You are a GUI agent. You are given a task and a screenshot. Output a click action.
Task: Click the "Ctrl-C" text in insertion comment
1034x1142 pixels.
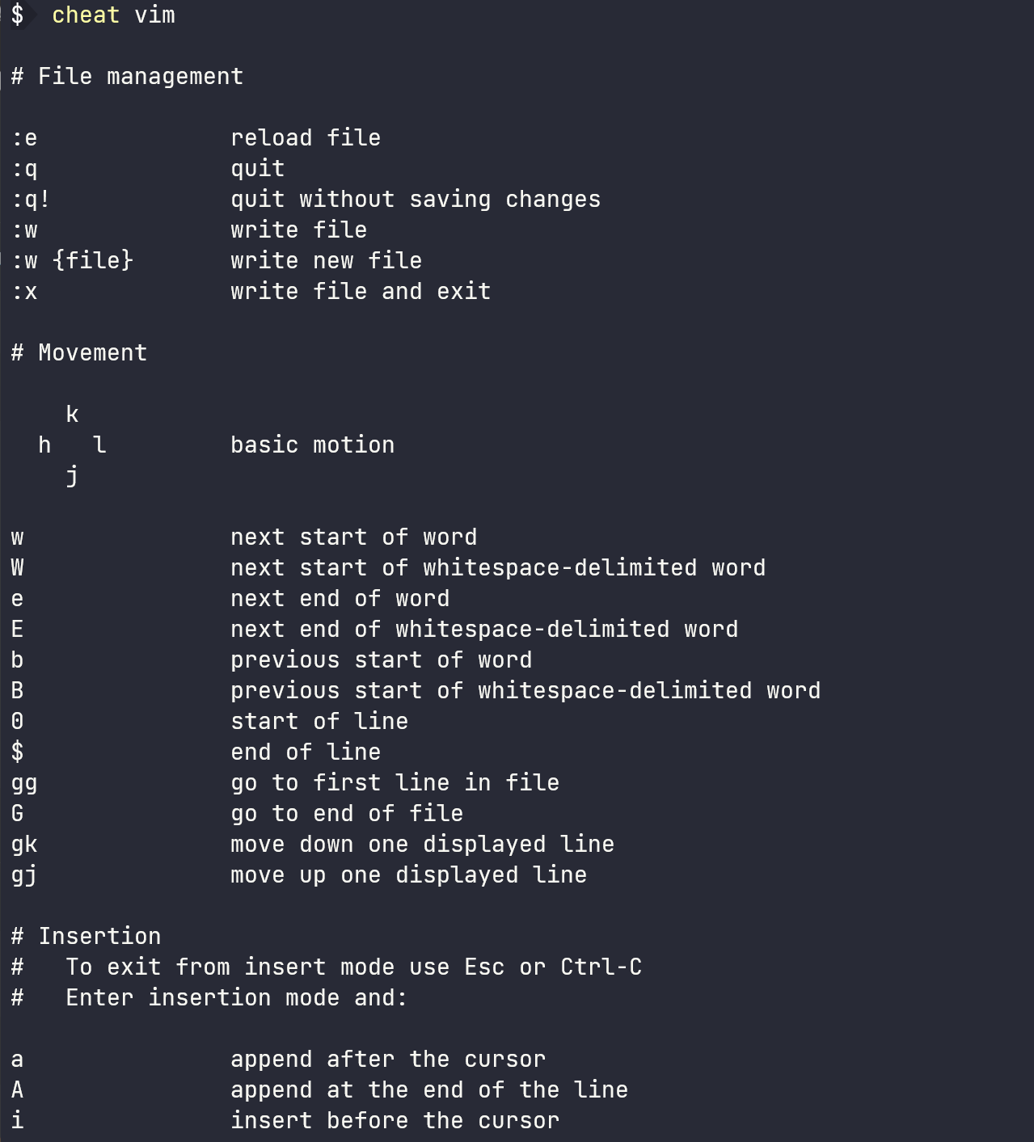601,967
